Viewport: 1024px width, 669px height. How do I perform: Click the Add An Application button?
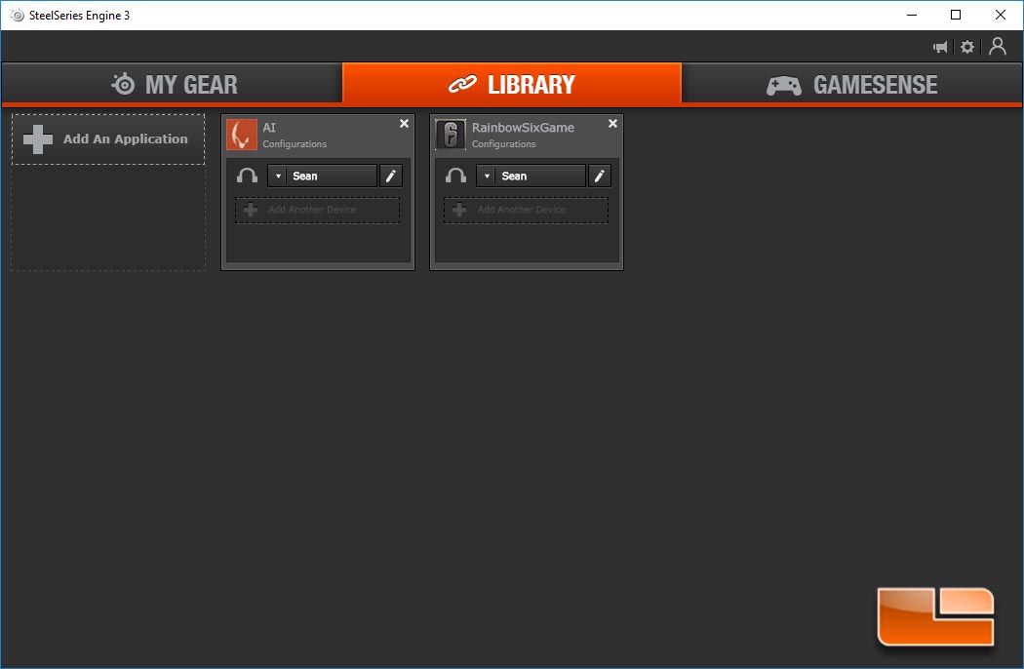click(x=108, y=139)
